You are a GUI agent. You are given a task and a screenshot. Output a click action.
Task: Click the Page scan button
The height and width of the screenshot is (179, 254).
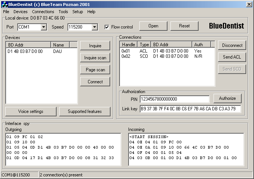(x=95, y=70)
